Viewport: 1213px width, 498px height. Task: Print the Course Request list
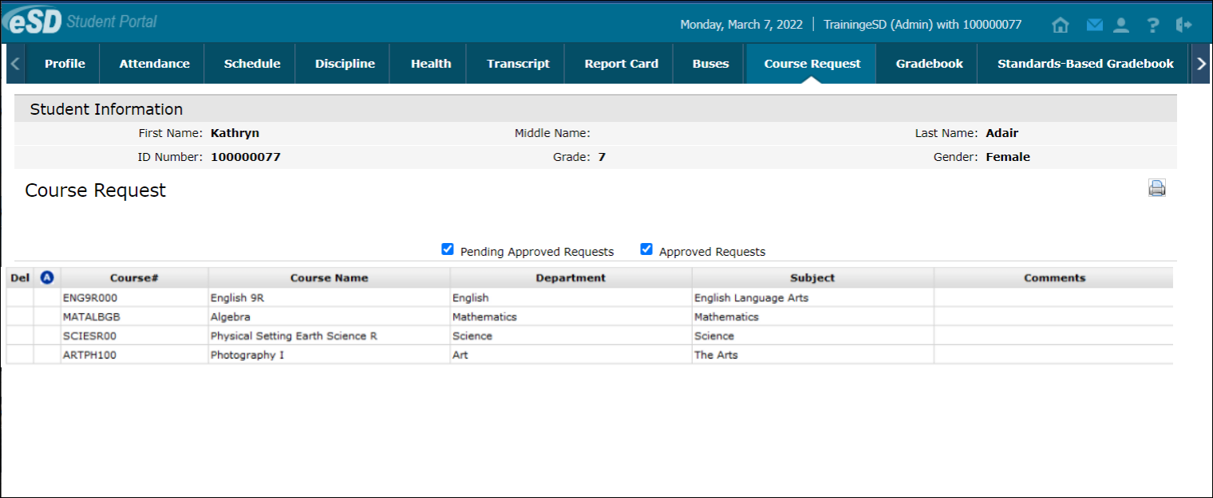tap(1157, 188)
